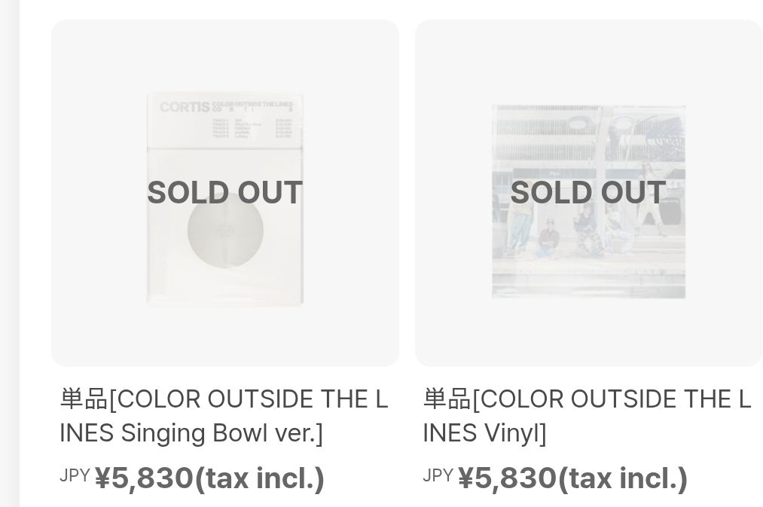
Task: Click the 単品 prefix in the Singing Bowl title
Action: [84, 399]
